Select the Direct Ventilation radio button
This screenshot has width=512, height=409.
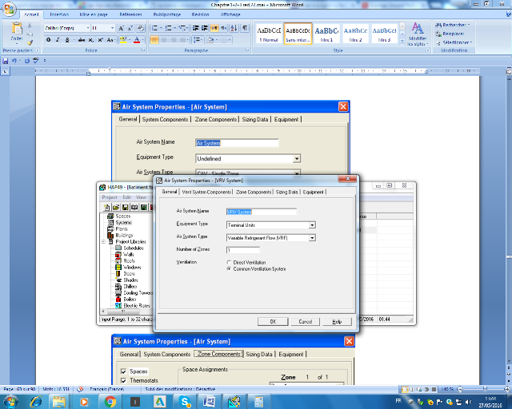click(x=229, y=262)
